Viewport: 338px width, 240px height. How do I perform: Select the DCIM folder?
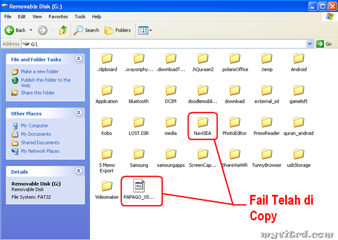coord(171,94)
